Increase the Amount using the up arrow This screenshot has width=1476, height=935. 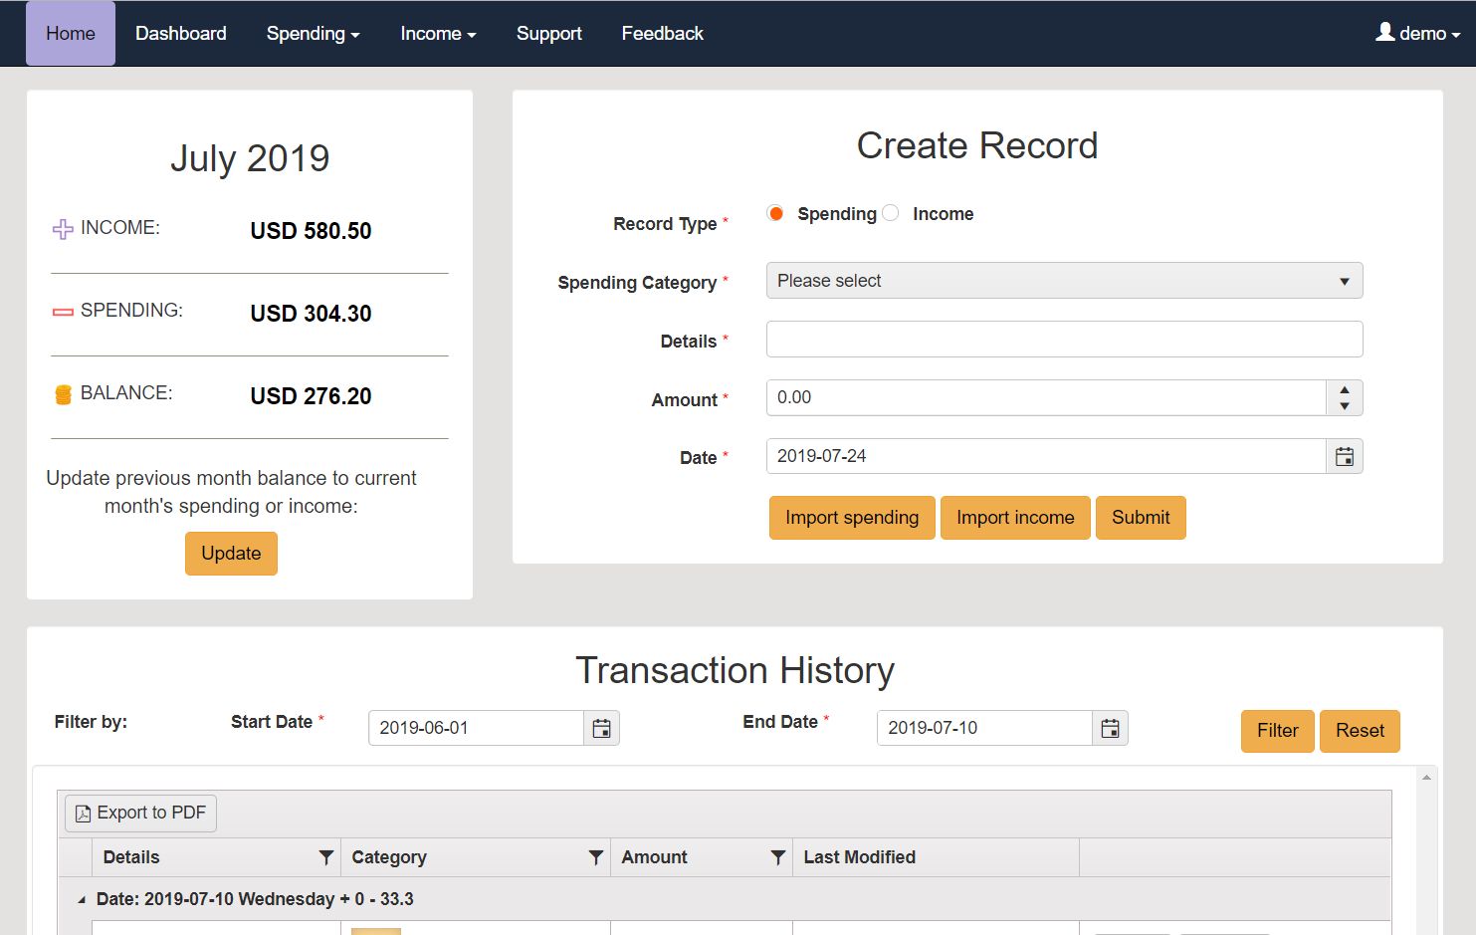tap(1345, 390)
